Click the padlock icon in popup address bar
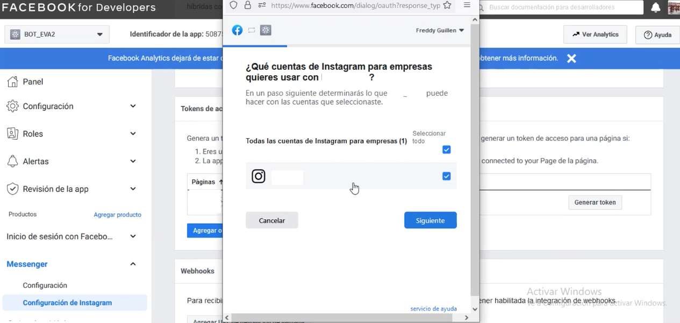The height and width of the screenshot is (323, 680). [248, 5]
